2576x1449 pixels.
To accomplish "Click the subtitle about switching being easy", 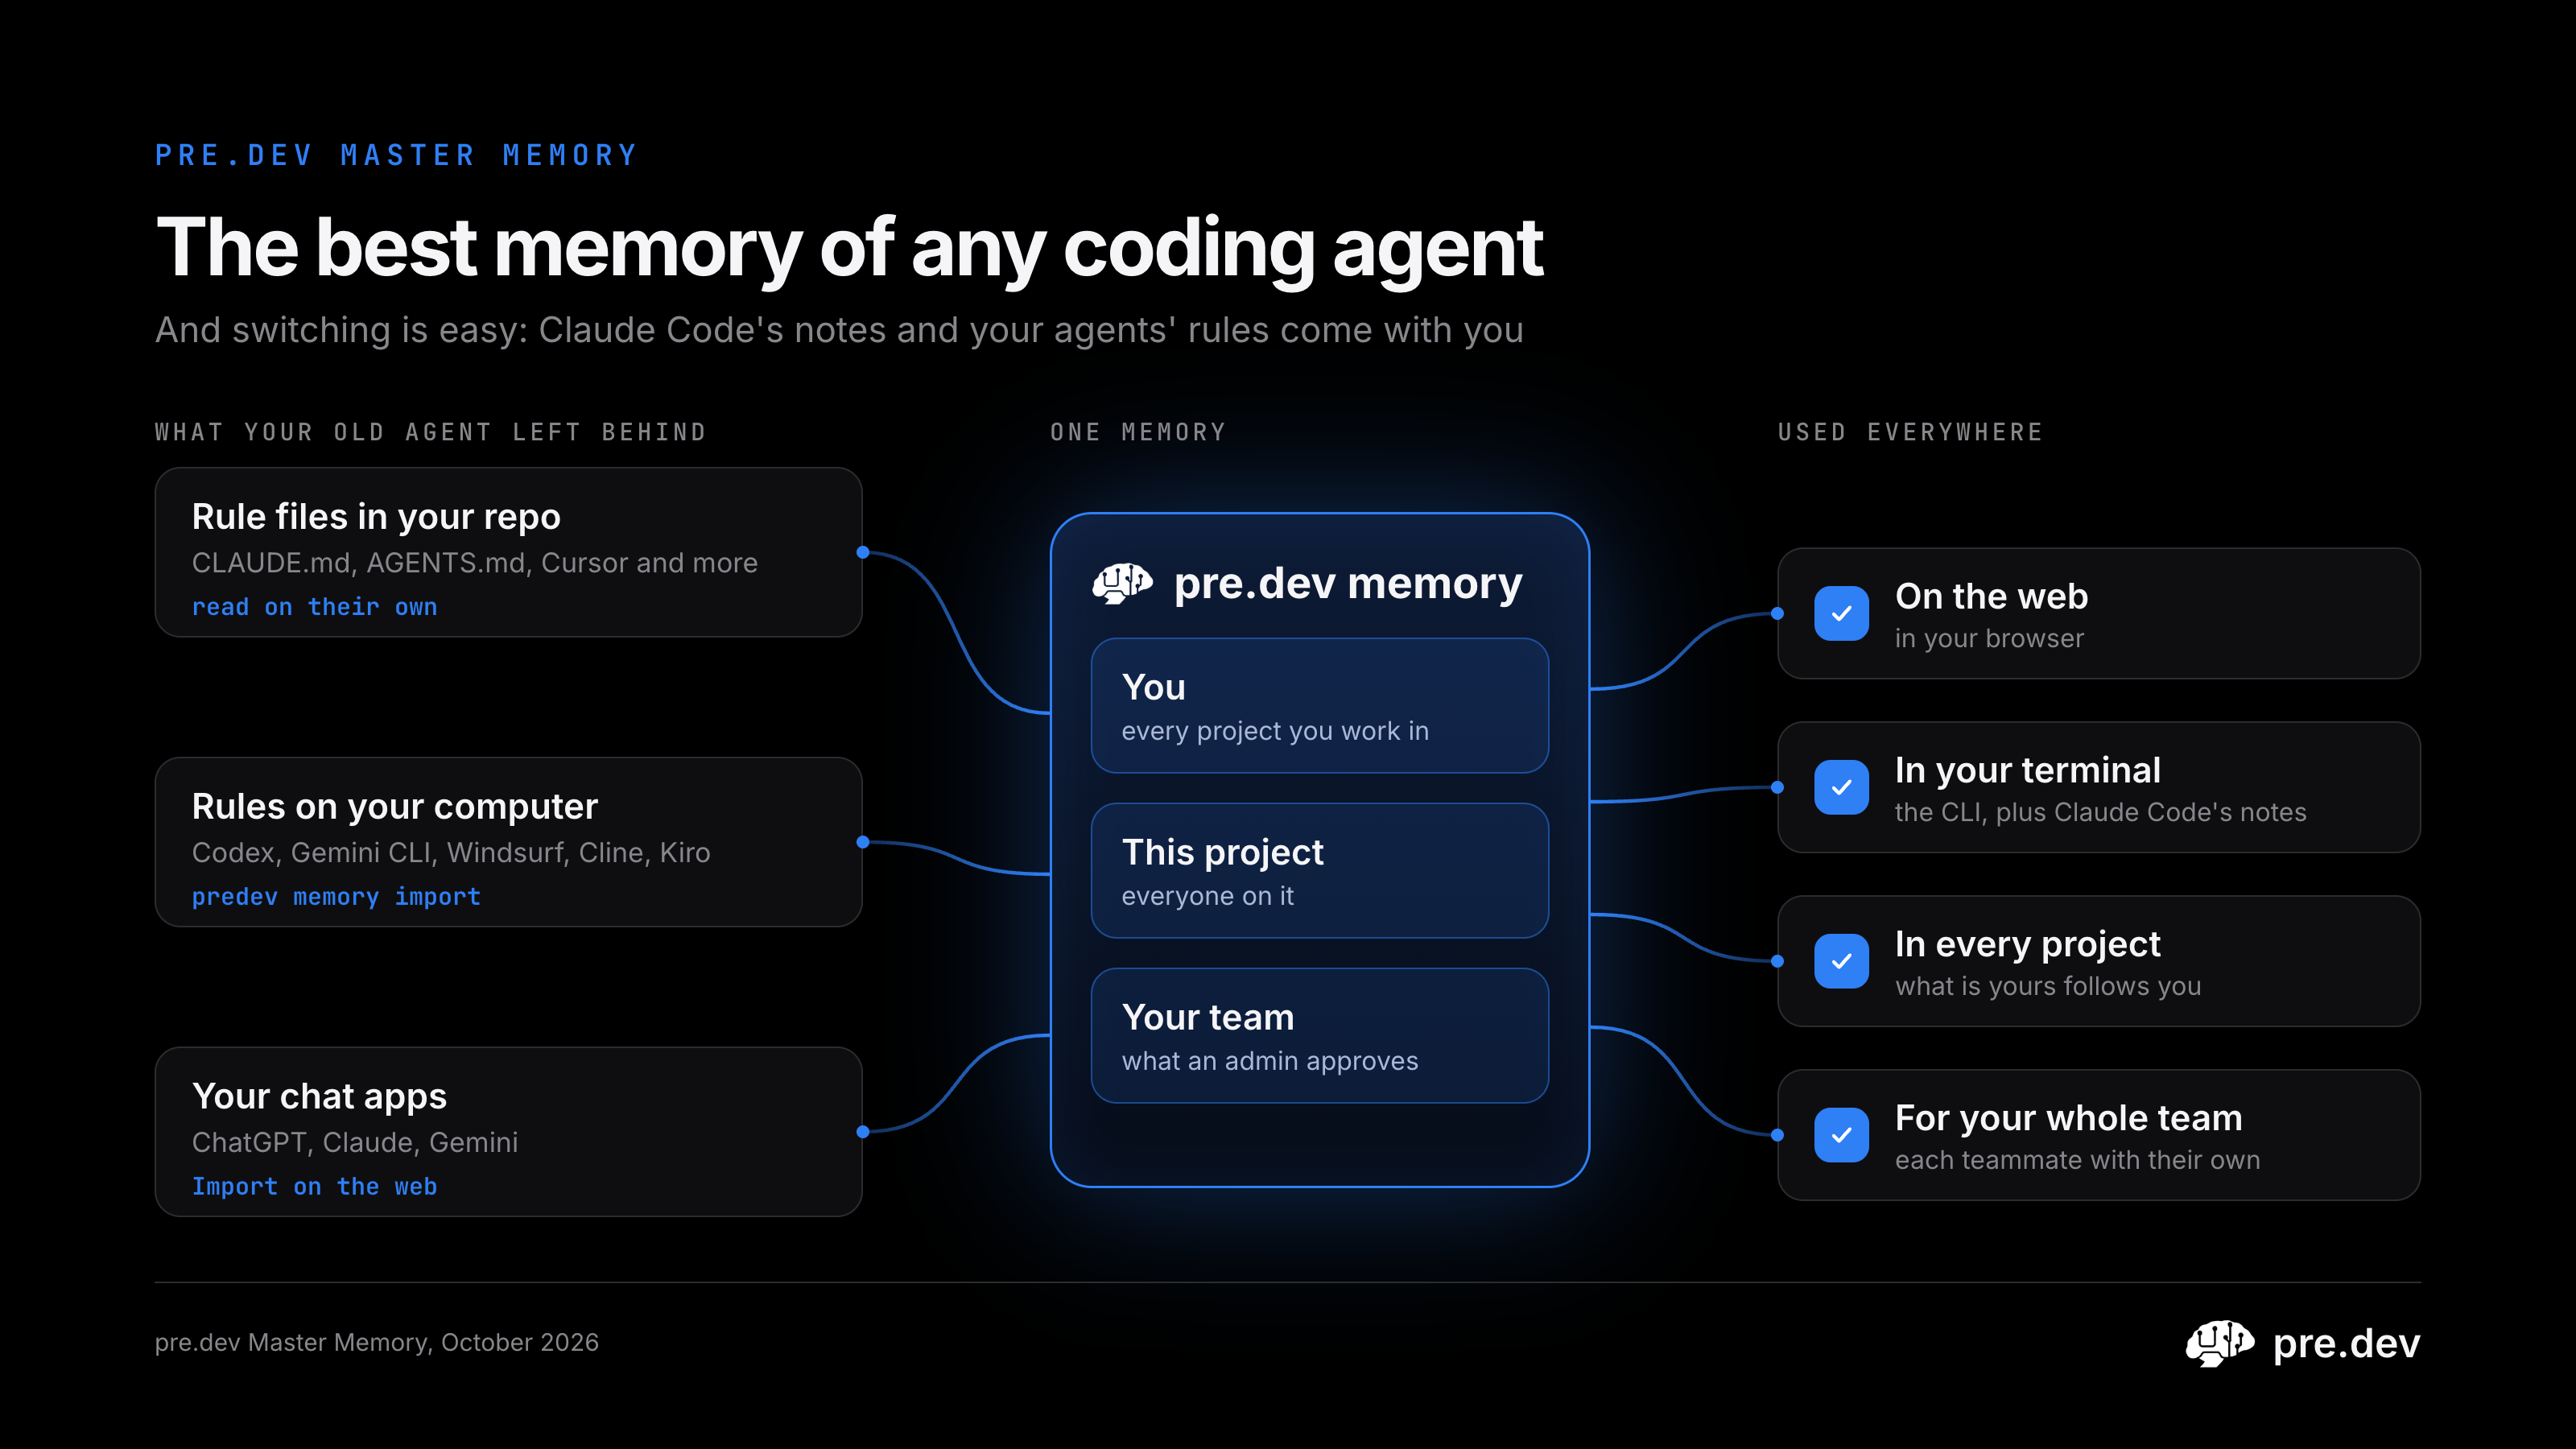I will pos(839,330).
